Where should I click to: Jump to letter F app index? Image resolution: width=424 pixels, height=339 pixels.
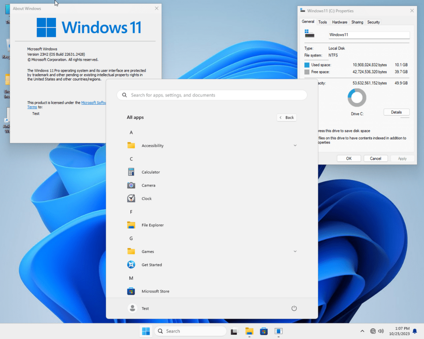point(131,212)
